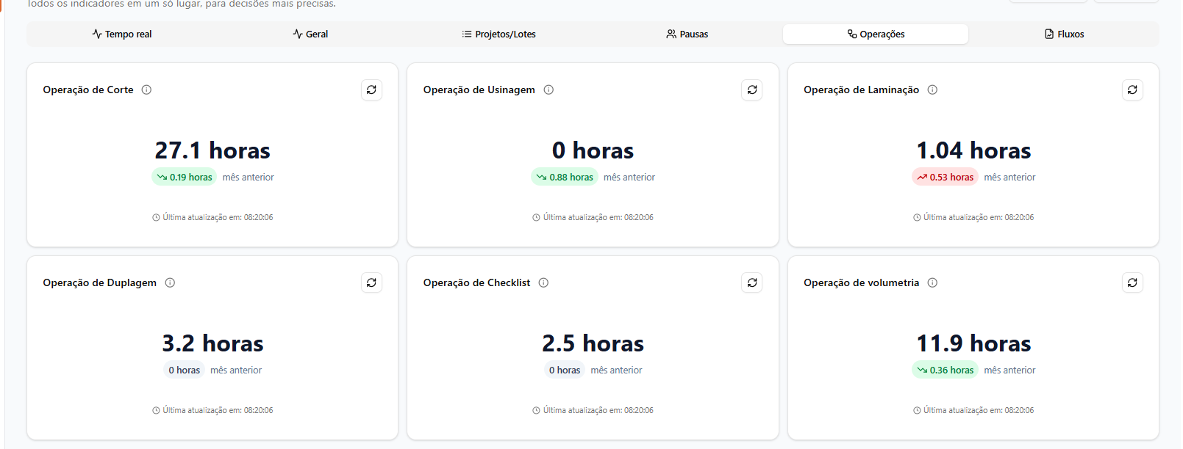1183x449 pixels.
Task: Open info tooltip for Operação de Checklist
Action: [543, 282]
